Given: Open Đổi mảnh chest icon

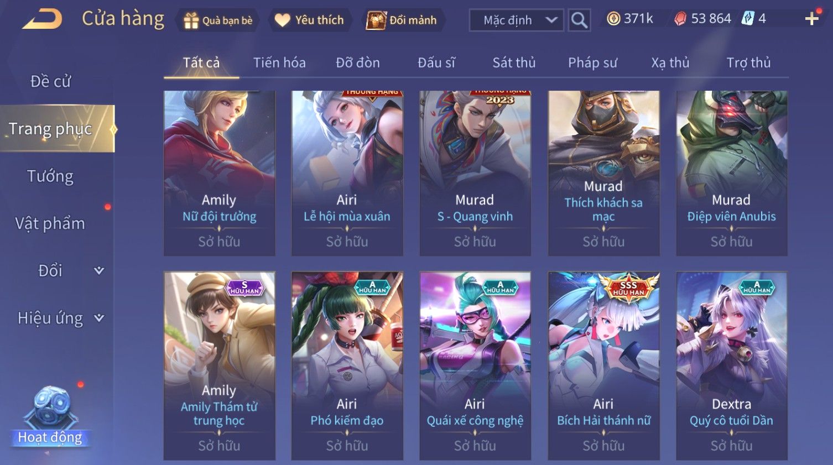Looking at the screenshot, I should click(x=376, y=20).
